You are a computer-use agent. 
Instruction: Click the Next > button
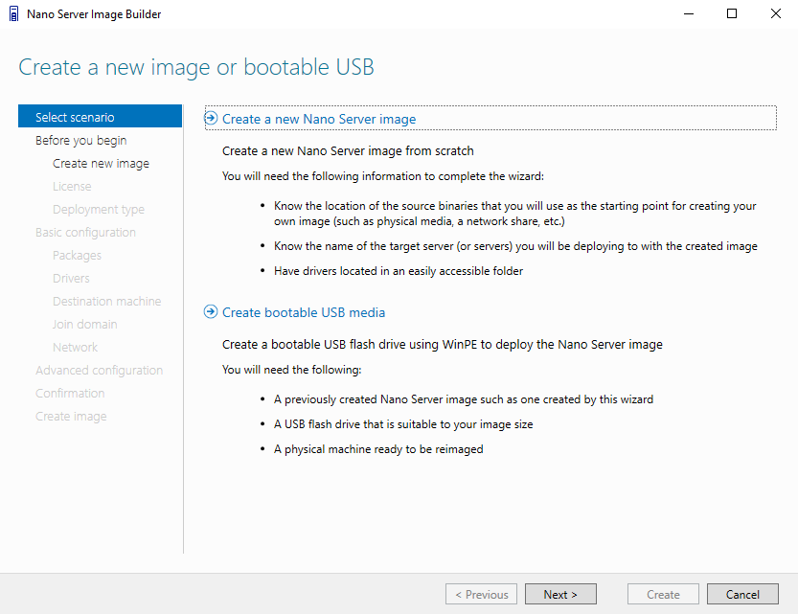coord(560,594)
